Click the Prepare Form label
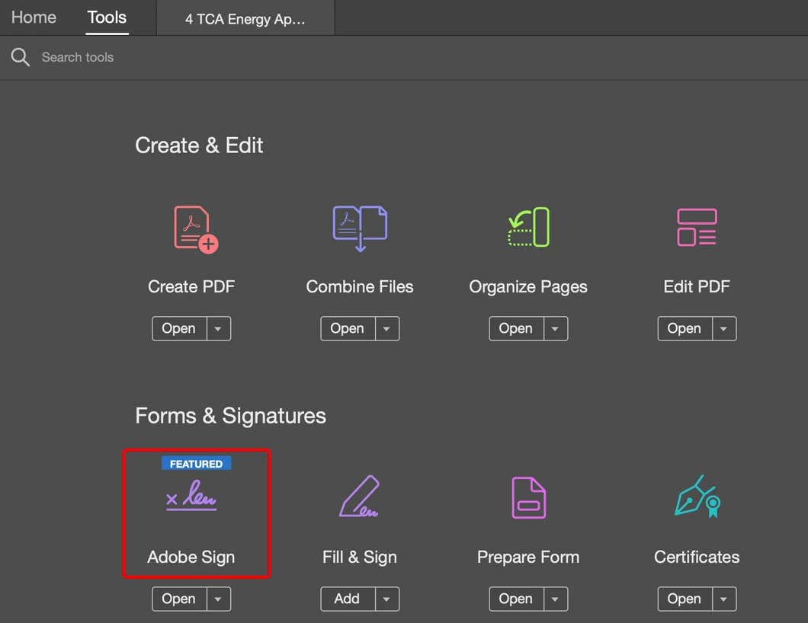Viewport: 808px width, 623px height. pyautogui.click(x=528, y=557)
